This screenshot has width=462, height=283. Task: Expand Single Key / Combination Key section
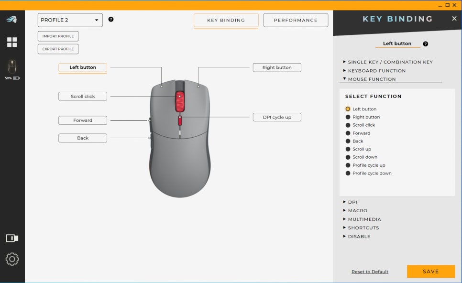(x=388, y=62)
